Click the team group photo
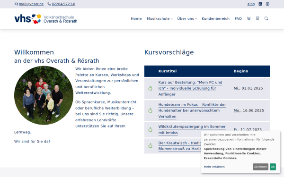This screenshot has height=177, width=284. [x=44, y=95]
